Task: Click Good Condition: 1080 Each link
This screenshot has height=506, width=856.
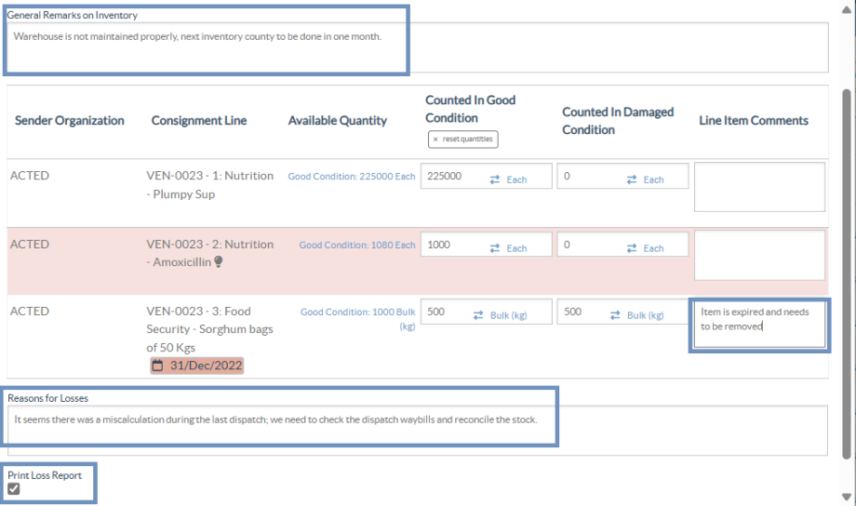Action: (357, 245)
